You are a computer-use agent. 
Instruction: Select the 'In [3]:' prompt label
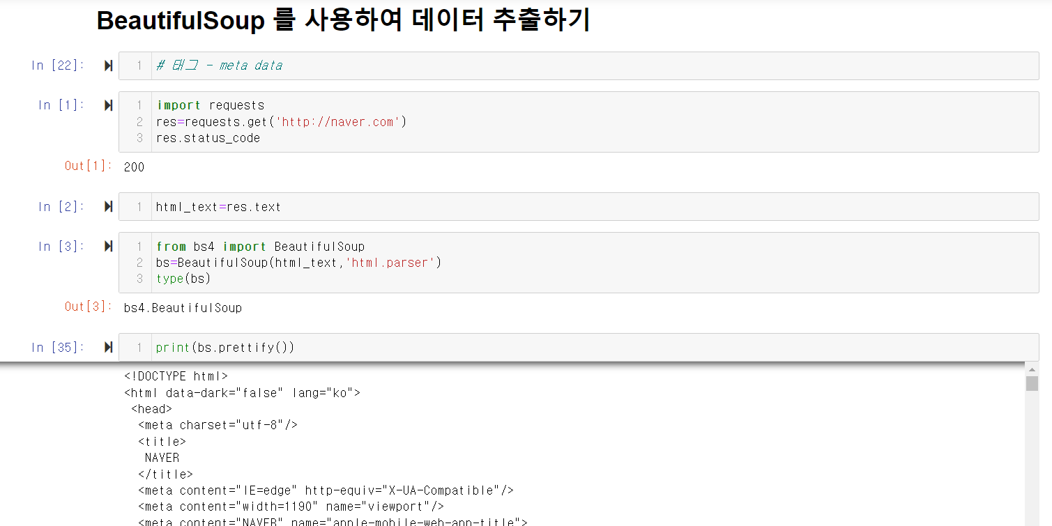point(61,247)
